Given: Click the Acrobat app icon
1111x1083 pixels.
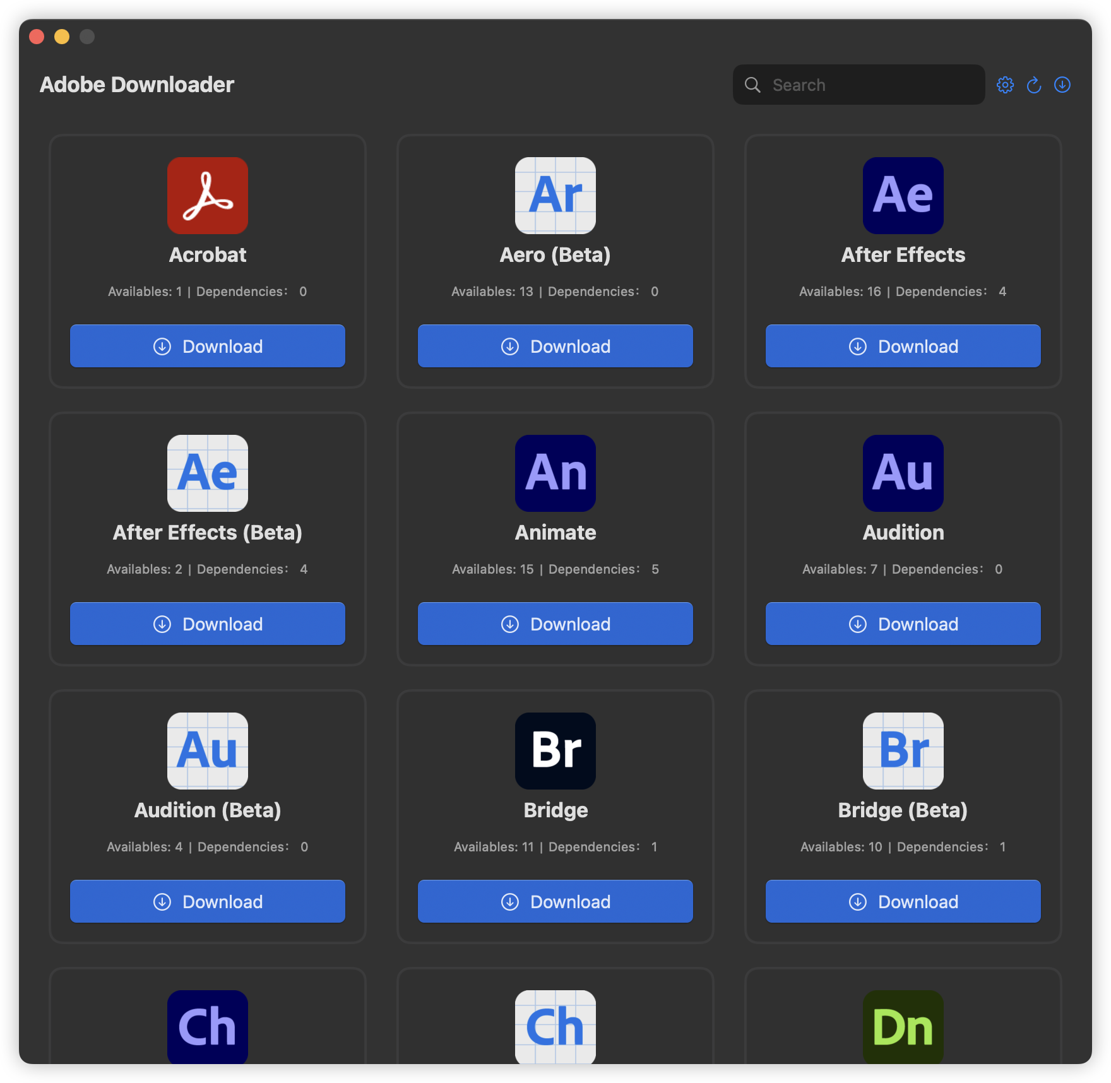Looking at the screenshot, I should coord(208,196).
